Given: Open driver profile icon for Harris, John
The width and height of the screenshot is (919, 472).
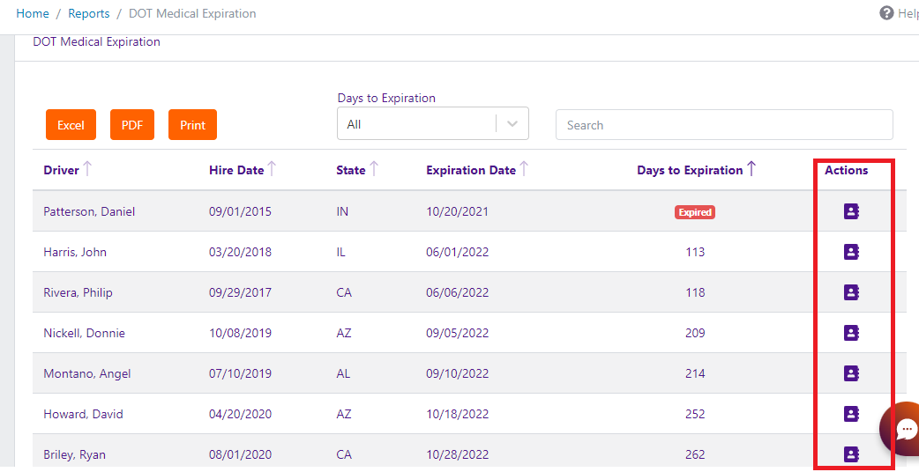Looking at the screenshot, I should click(x=851, y=252).
